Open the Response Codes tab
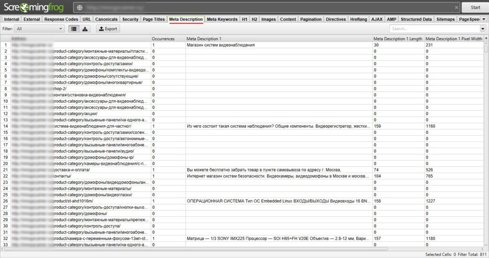 pos(61,20)
